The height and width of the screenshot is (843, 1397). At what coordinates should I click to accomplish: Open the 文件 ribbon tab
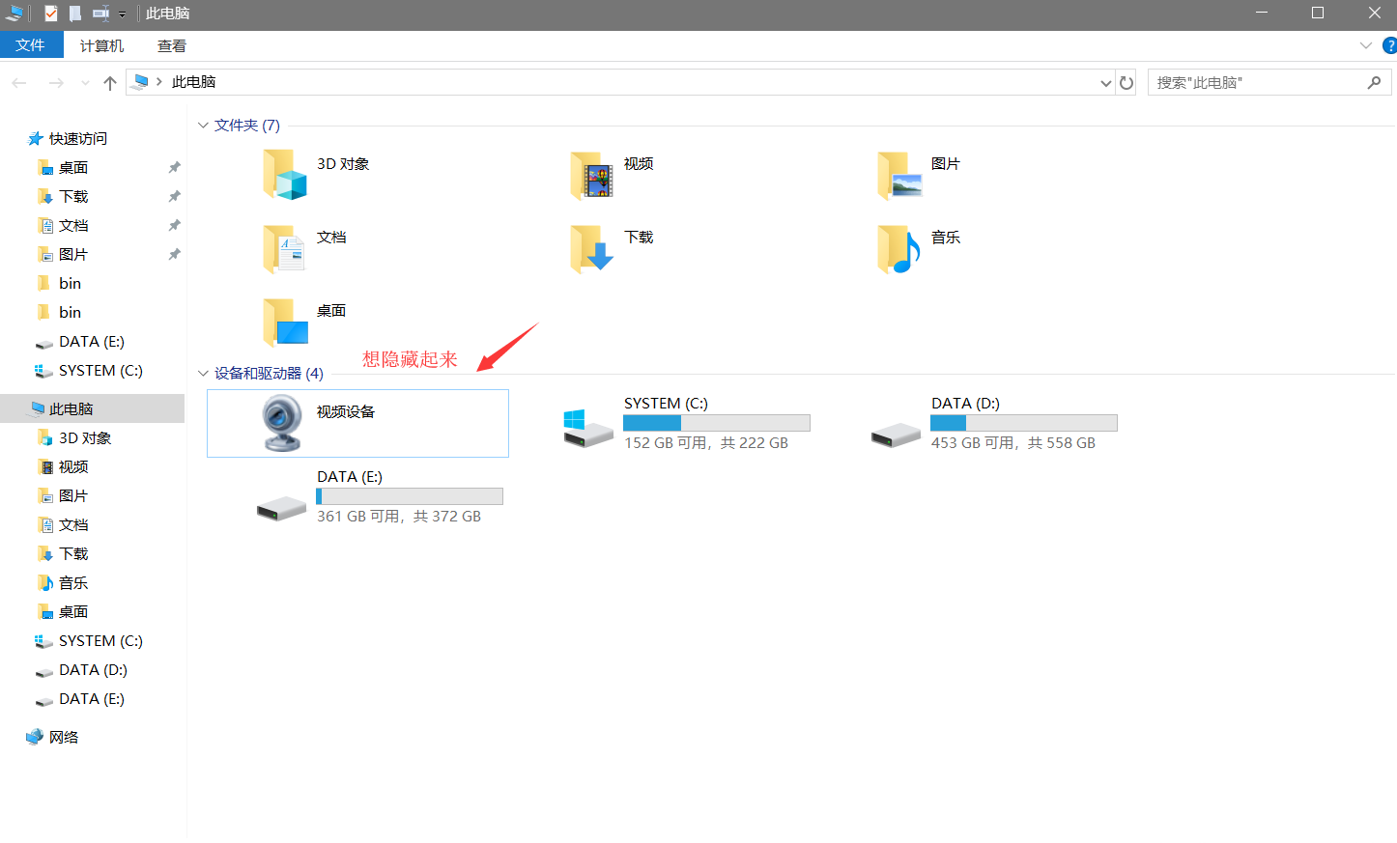(31, 45)
